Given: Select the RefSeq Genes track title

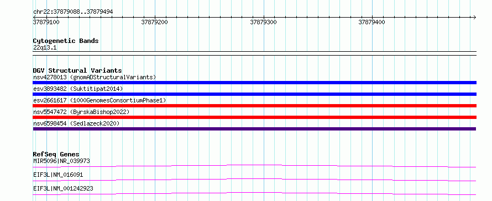Looking at the screenshot, I should 56,154.
